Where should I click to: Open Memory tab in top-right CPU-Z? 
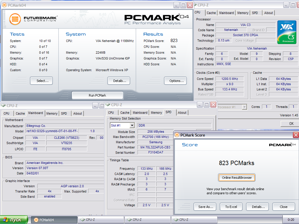(x=243, y=13)
